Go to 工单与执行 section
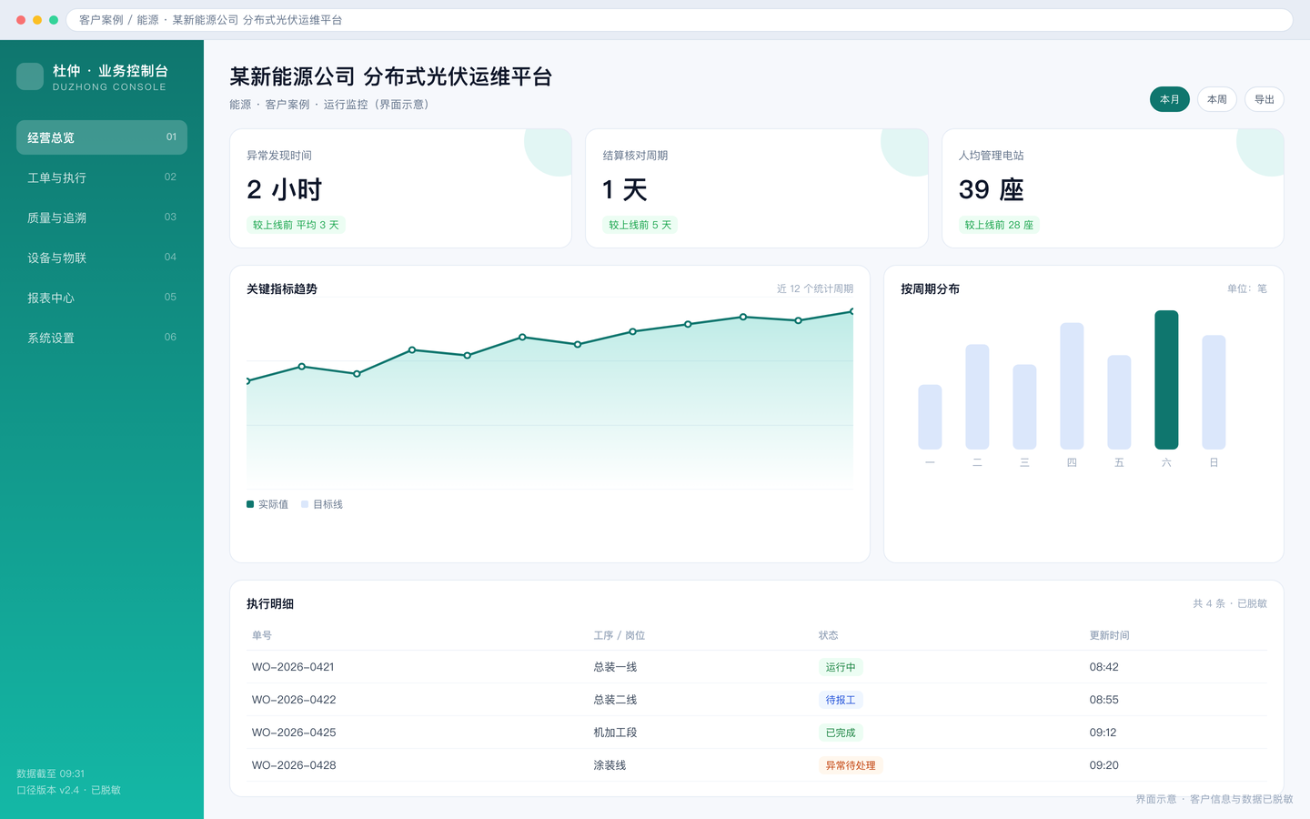Viewport: 1310px width, 819px height. (102, 177)
